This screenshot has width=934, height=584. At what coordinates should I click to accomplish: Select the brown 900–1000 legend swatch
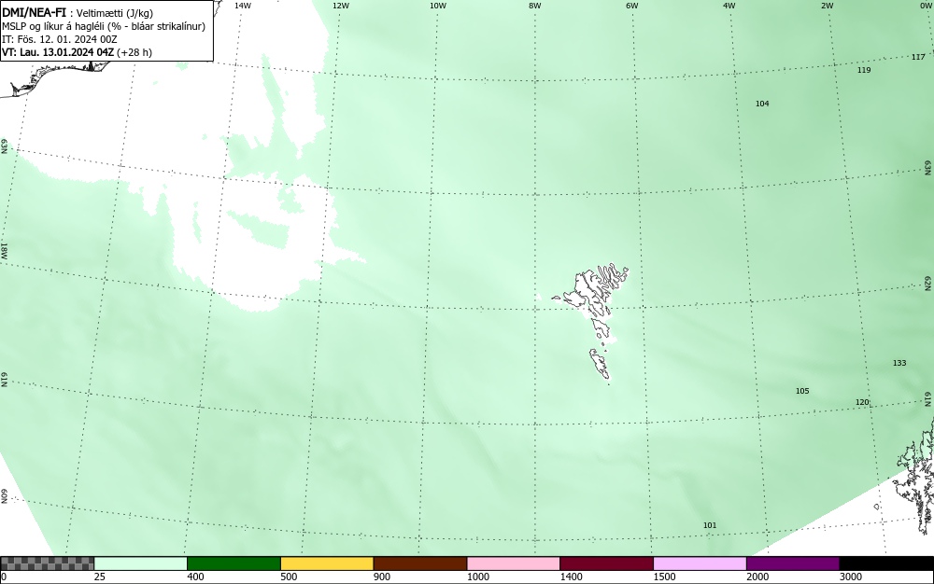pos(420,563)
